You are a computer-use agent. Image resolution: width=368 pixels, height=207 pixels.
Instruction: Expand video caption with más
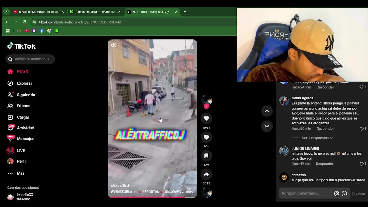click(x=189, y=192)
